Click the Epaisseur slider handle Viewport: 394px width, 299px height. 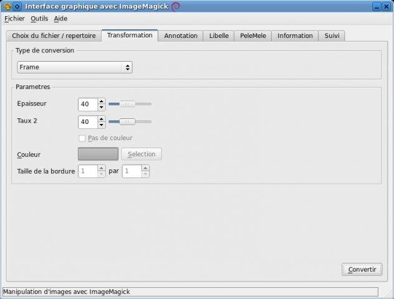(127, 104)
